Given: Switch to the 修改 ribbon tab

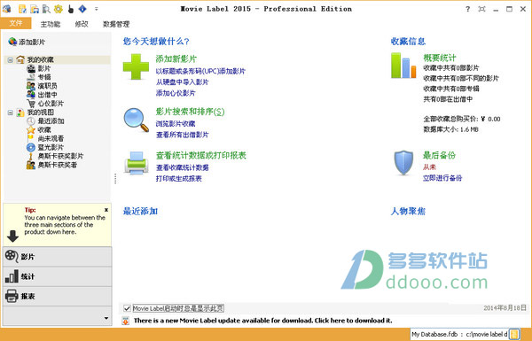Looking at the screenshot, I should [x=82, y=24].
